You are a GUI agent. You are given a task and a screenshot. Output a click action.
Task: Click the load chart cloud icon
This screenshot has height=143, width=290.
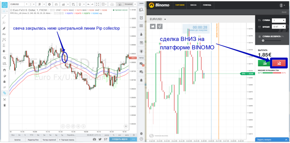[112, 4]
